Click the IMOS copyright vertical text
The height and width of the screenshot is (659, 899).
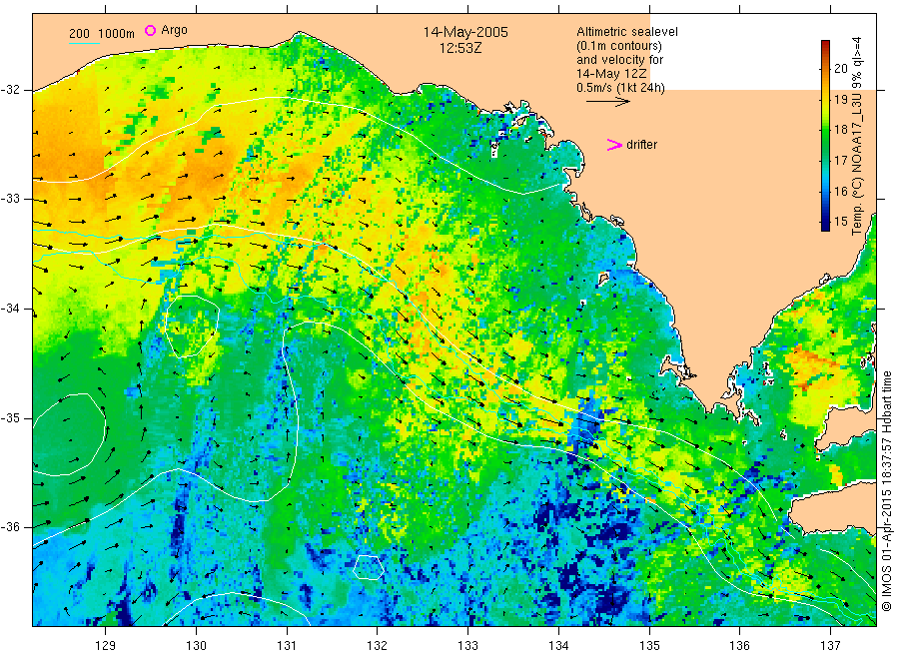[x=886, y=490]
